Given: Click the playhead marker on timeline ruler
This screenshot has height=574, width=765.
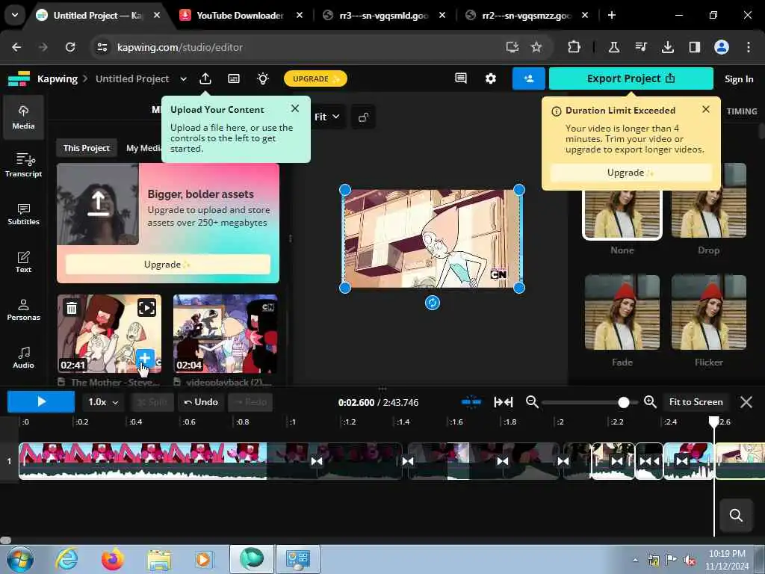Looking at the screenshot, I should point(713,422).
